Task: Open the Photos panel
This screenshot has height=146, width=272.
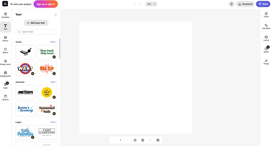Action: [x=5, y=39]
